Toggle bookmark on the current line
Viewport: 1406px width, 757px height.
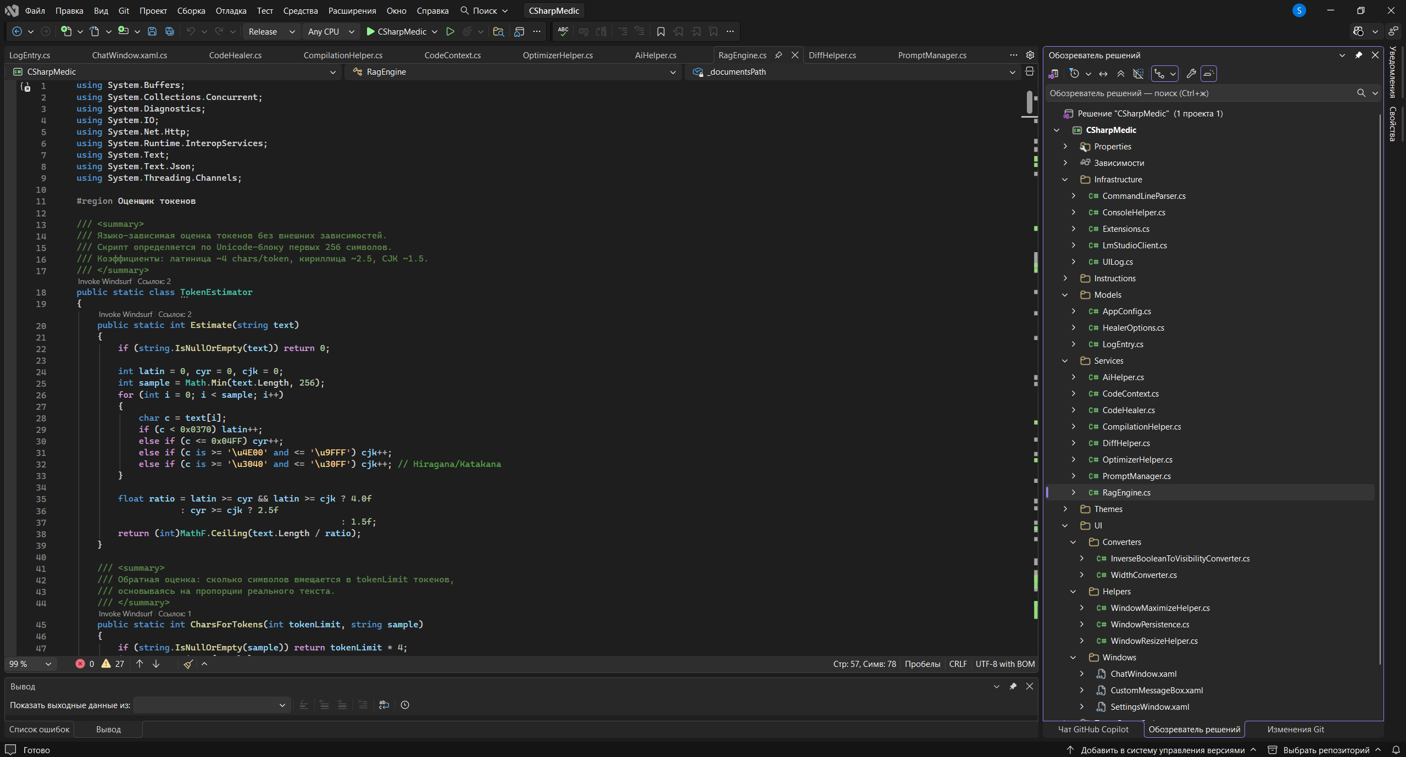(660, 32)
